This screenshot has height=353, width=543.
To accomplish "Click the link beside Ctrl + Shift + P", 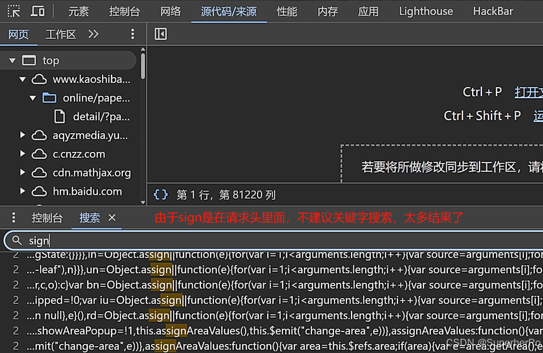I will pos(538,116).
